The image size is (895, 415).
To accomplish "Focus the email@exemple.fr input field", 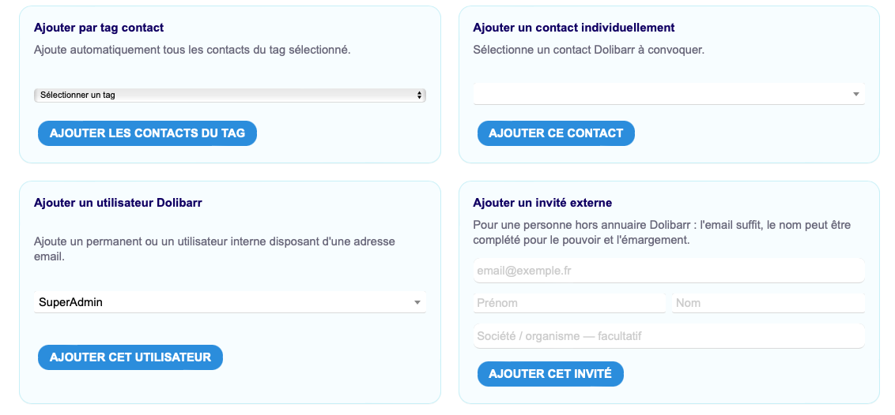I will coord(669,271).
